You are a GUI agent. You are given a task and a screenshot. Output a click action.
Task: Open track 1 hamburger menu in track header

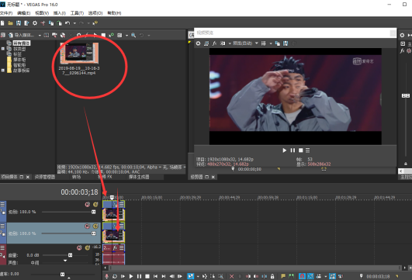(x=2, y=204)
